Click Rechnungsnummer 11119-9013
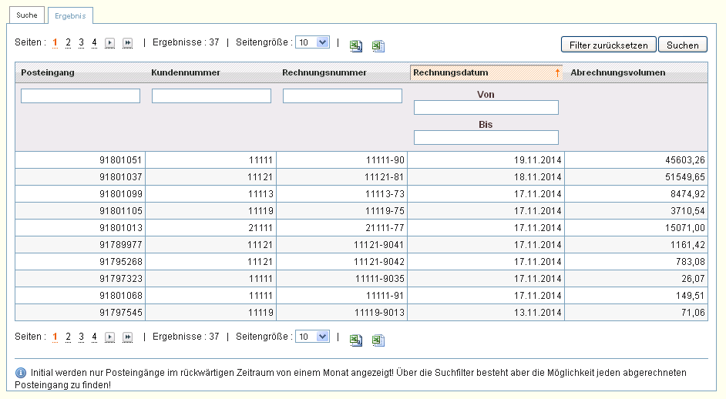The height and width of the screenshot is (399, 726). tap(379, 313)
